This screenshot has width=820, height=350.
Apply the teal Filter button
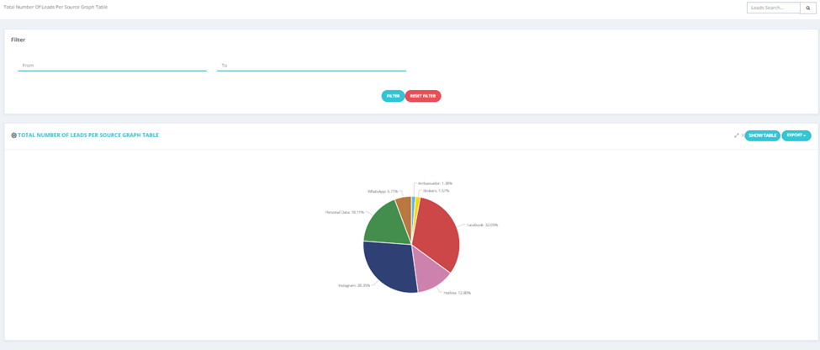click(x=393, y=96)
